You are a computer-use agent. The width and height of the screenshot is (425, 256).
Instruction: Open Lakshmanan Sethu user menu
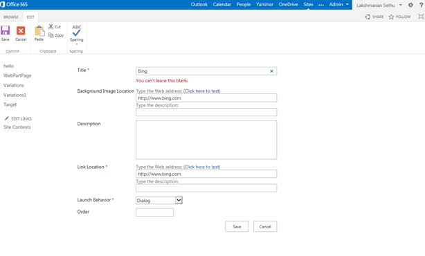pyautogui.click(x=379, y=5)
